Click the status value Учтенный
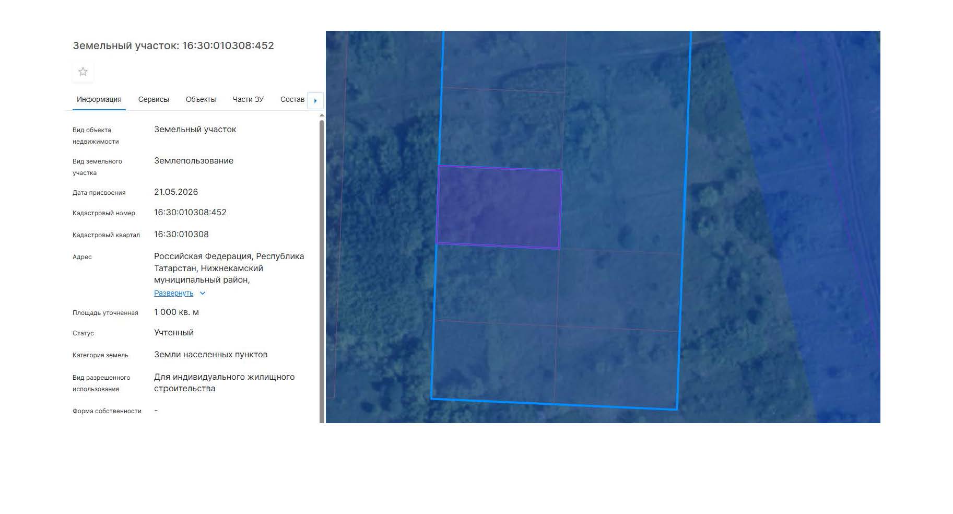Image resolution: width=953 pixels, height=514 pixels. point(174,333)
